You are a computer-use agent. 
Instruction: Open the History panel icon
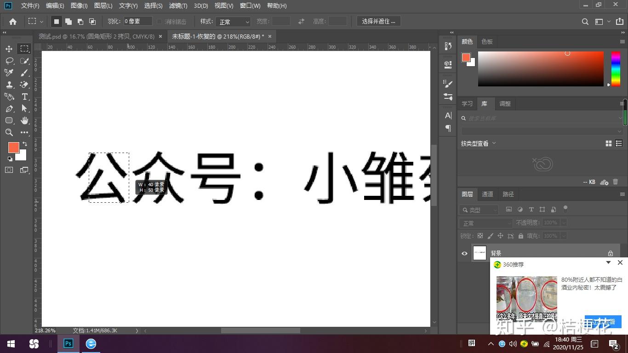tap(448, 46)
